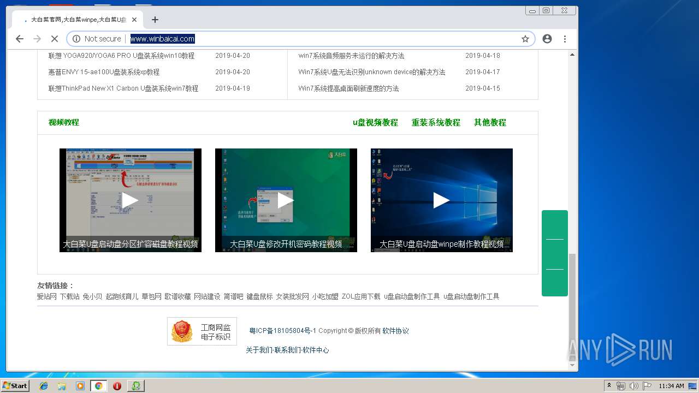Screen dimensions: 699x393
Task: Open Windows Media Player in taskbar
Action: [x=80, y=386]
